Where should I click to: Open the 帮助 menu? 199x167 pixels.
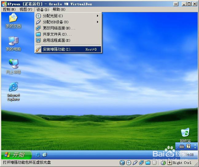tap(59, 9)
